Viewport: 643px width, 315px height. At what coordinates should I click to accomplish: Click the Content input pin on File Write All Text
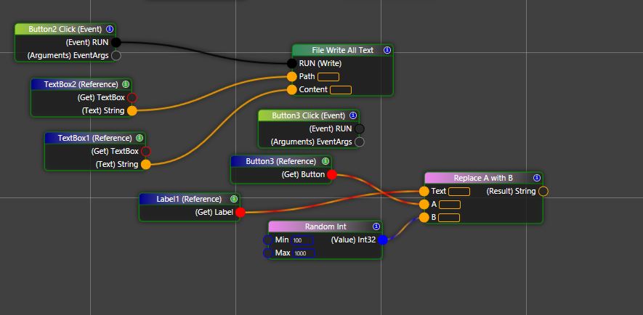[291, 90]
